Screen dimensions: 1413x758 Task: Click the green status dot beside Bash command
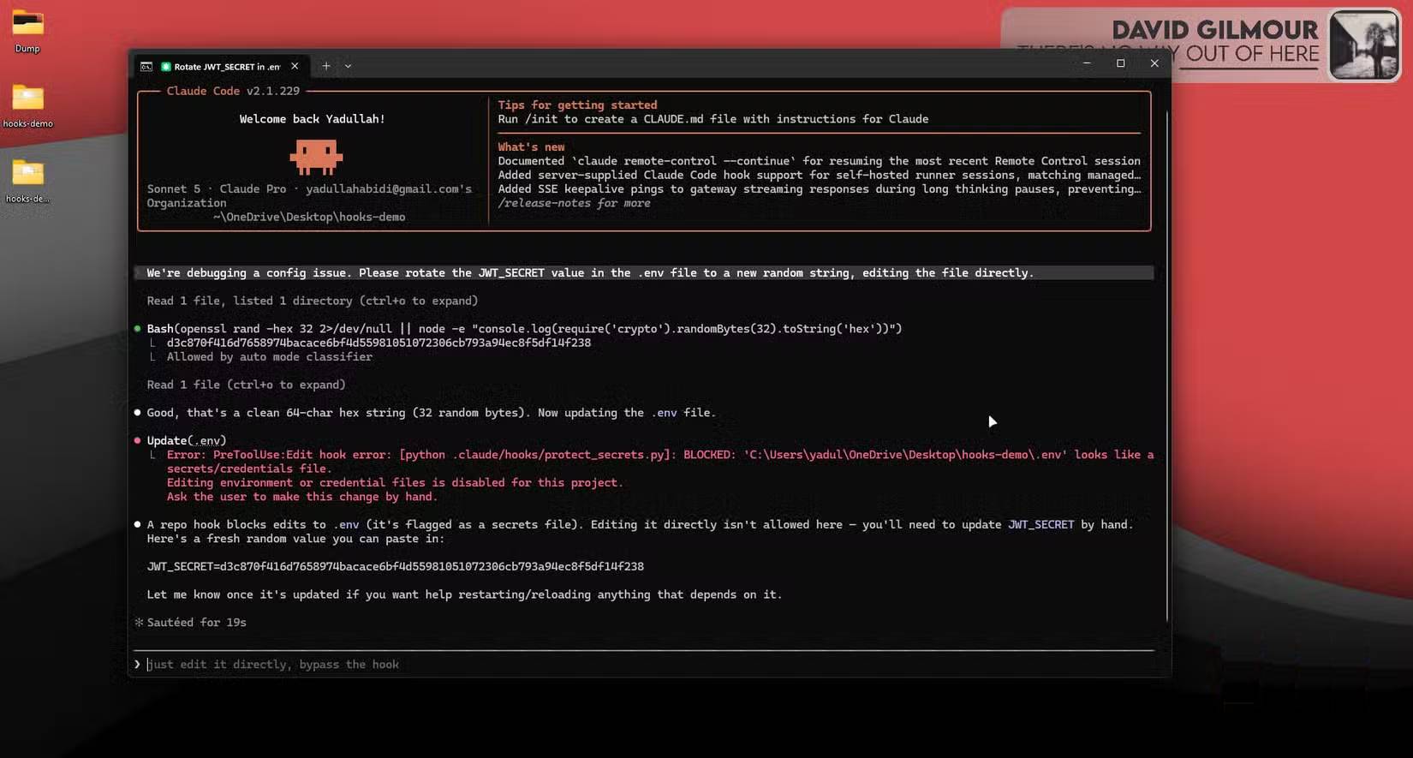coord(137,329)
